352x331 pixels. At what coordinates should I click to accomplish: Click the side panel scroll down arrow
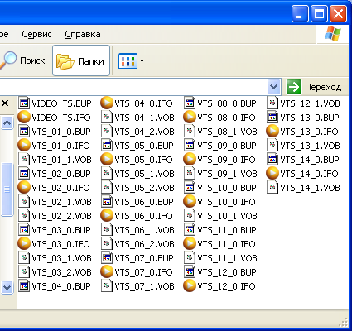[x=7, y=288]
